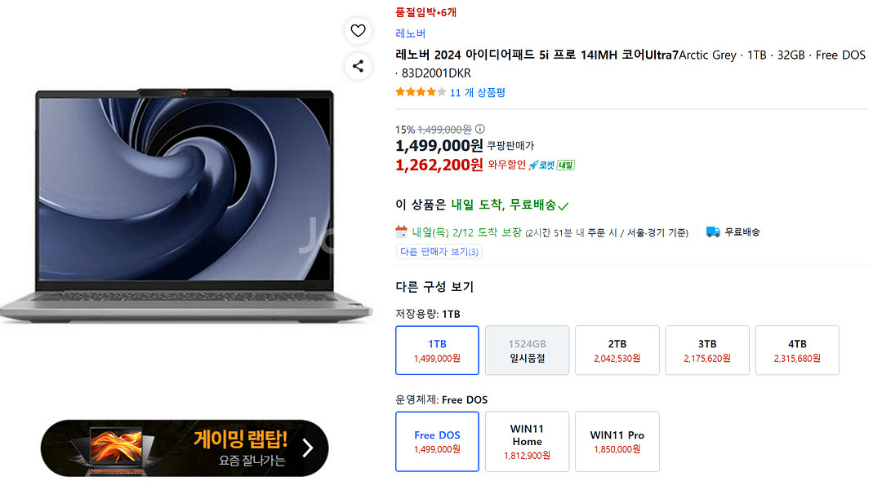
Task: Click the star rating icons
Action: tap(421, 92)
